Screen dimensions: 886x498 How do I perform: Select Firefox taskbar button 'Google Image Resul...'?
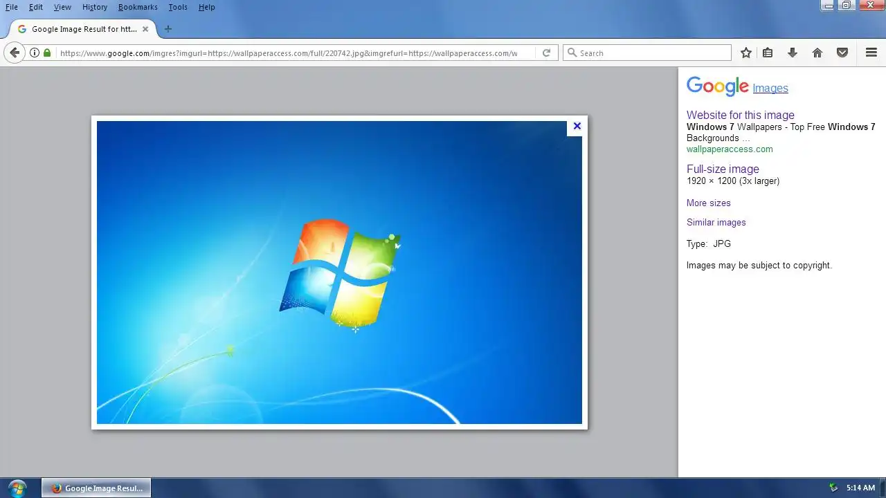[96, 488]
